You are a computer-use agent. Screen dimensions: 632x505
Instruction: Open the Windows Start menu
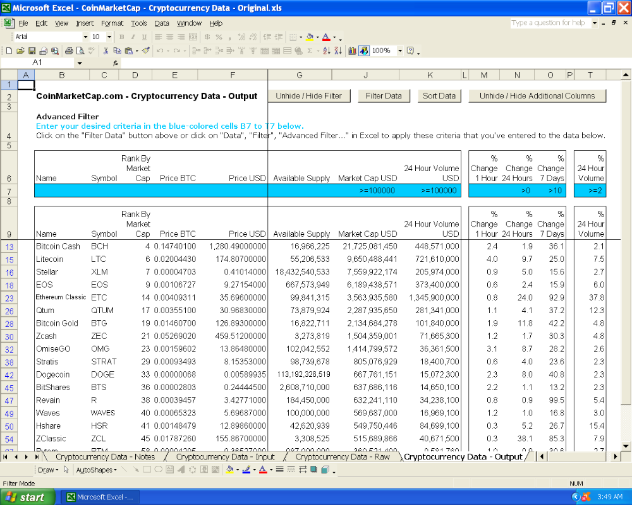28,497
